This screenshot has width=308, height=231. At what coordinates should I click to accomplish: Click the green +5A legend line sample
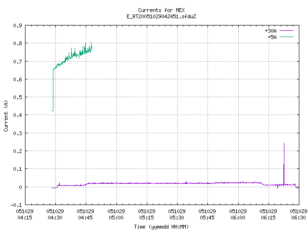[x=286, y=37]
